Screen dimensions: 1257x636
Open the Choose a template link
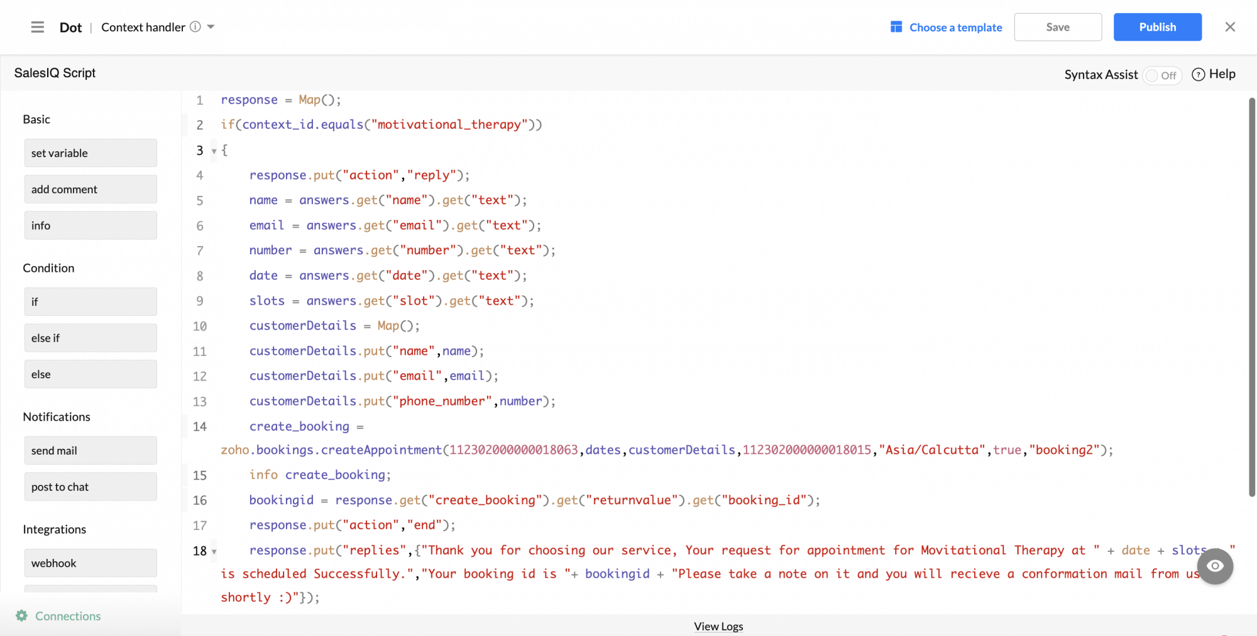pyautogui.click(x=955, y=28)
